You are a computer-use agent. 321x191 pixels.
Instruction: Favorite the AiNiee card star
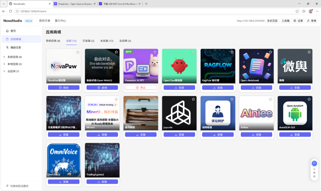pyautogui.click(x=270, y=99)
